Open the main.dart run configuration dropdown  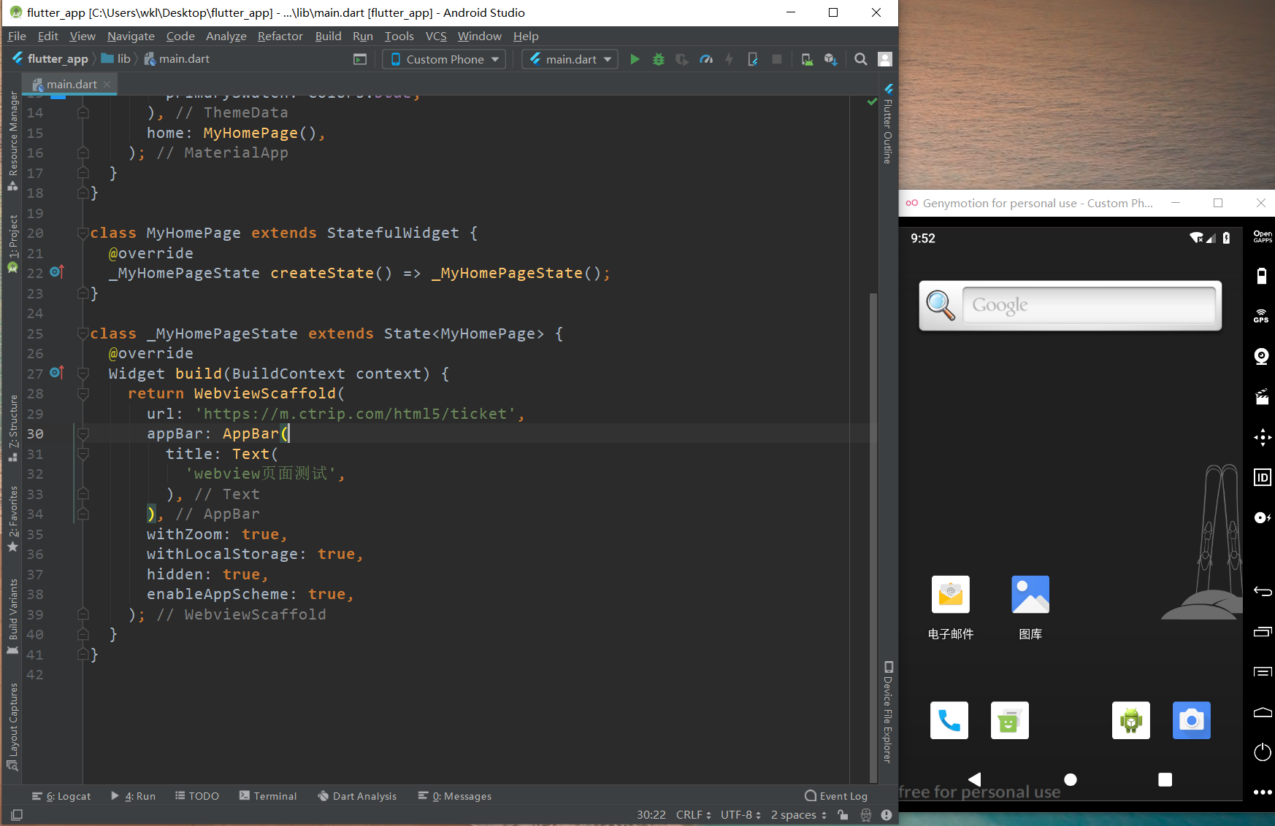pyautogui.click(x=570, y=59)
